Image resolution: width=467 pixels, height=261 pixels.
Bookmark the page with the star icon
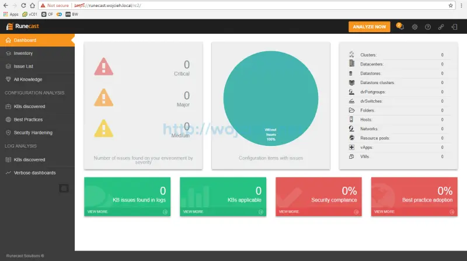(x=451, y=5)
